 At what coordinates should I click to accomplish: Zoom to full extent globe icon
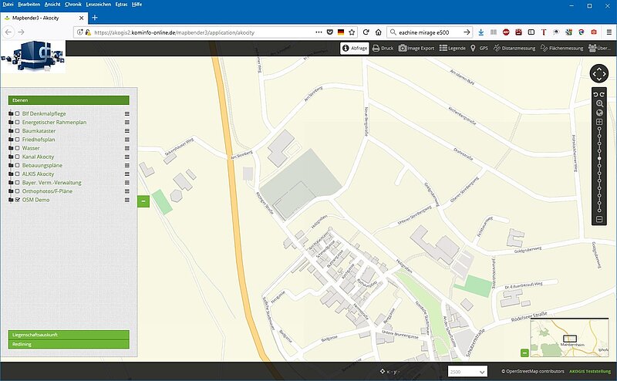[599, 112]
